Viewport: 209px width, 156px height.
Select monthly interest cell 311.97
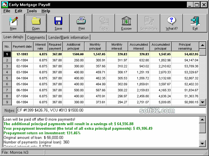[117, 60]
